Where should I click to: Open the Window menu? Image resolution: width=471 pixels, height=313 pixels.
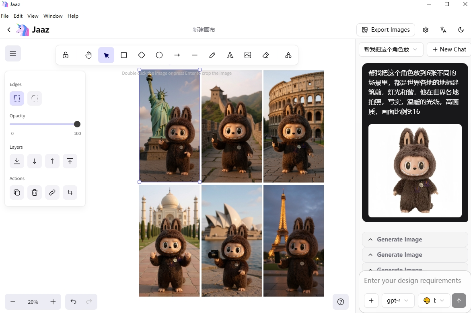53,16
